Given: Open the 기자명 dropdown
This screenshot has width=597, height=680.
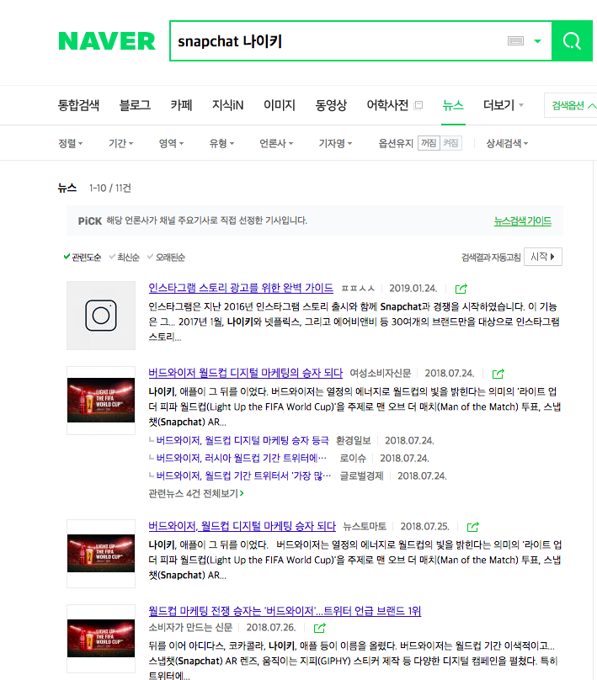Looking at the screenshot, I should [335, 143].
